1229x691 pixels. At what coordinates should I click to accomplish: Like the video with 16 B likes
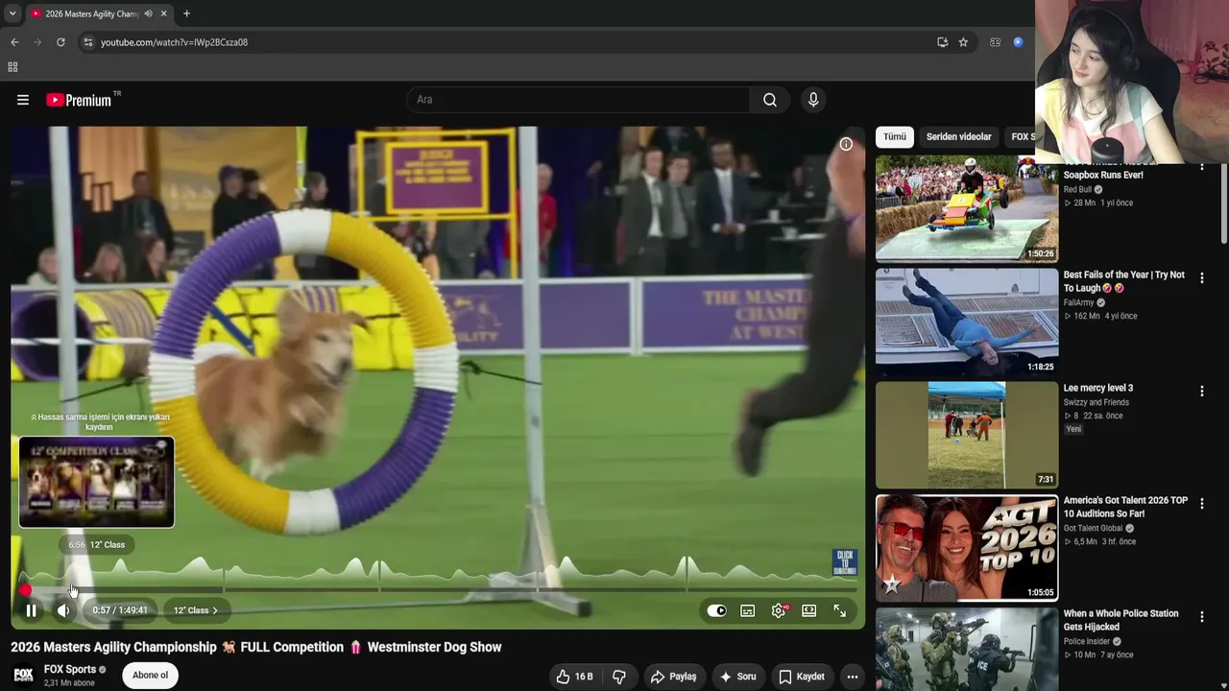tap(574, 677)
